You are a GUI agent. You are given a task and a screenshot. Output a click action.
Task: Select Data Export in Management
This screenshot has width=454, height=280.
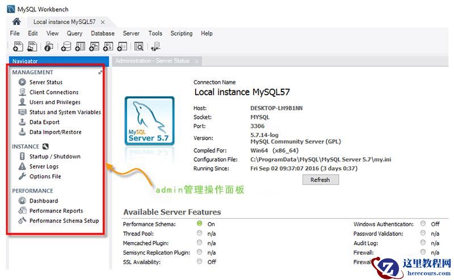click(x=44, y=122)
